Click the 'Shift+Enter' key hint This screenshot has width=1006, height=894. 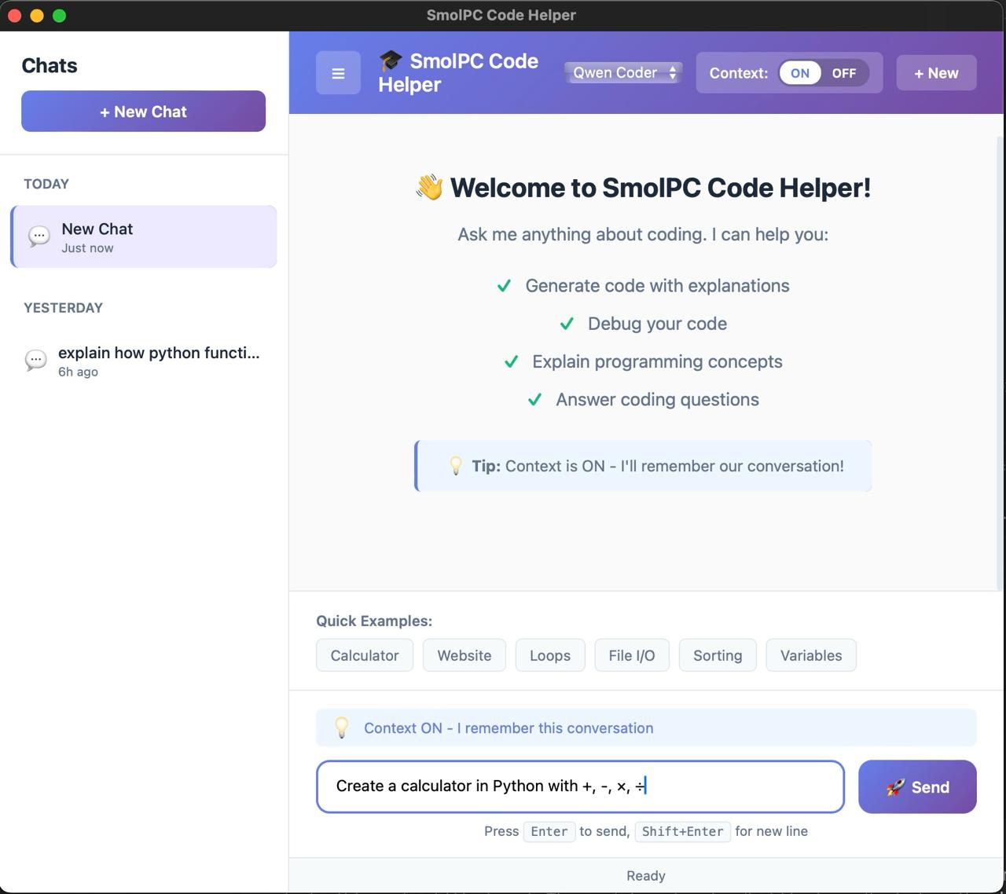coord(682,831)
